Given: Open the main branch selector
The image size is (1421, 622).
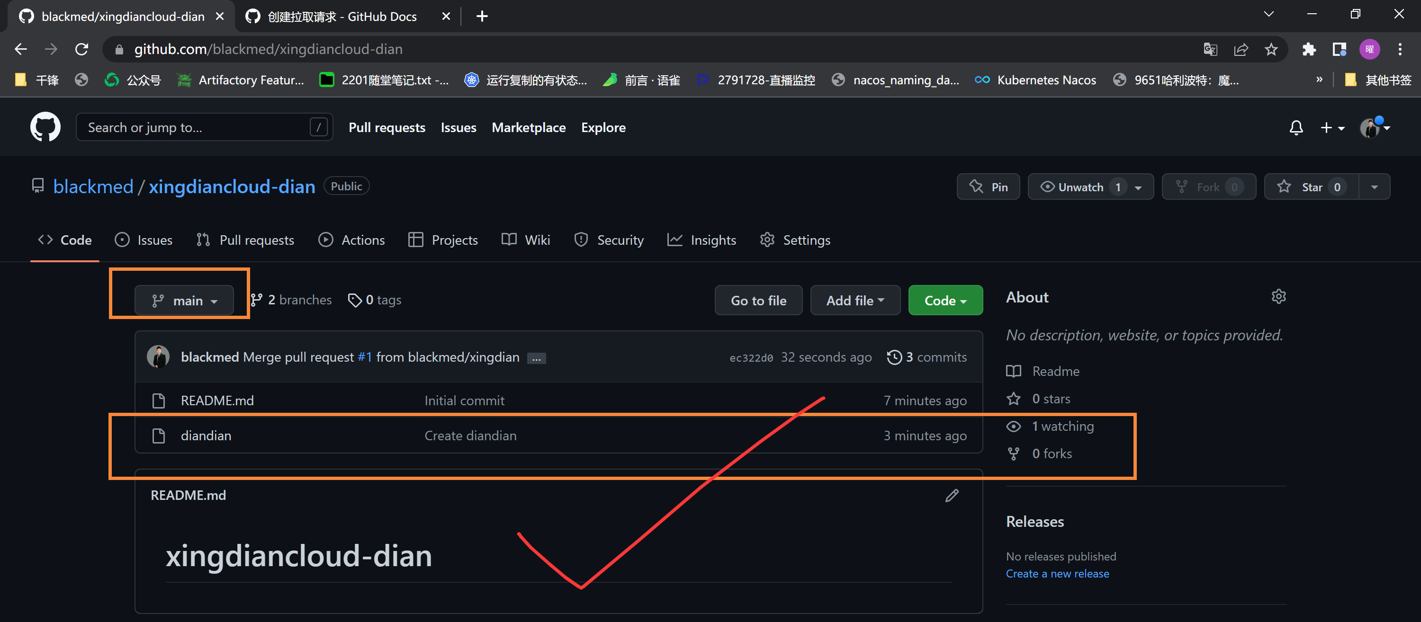Looking at the screenshot, I should coord(184,301).
